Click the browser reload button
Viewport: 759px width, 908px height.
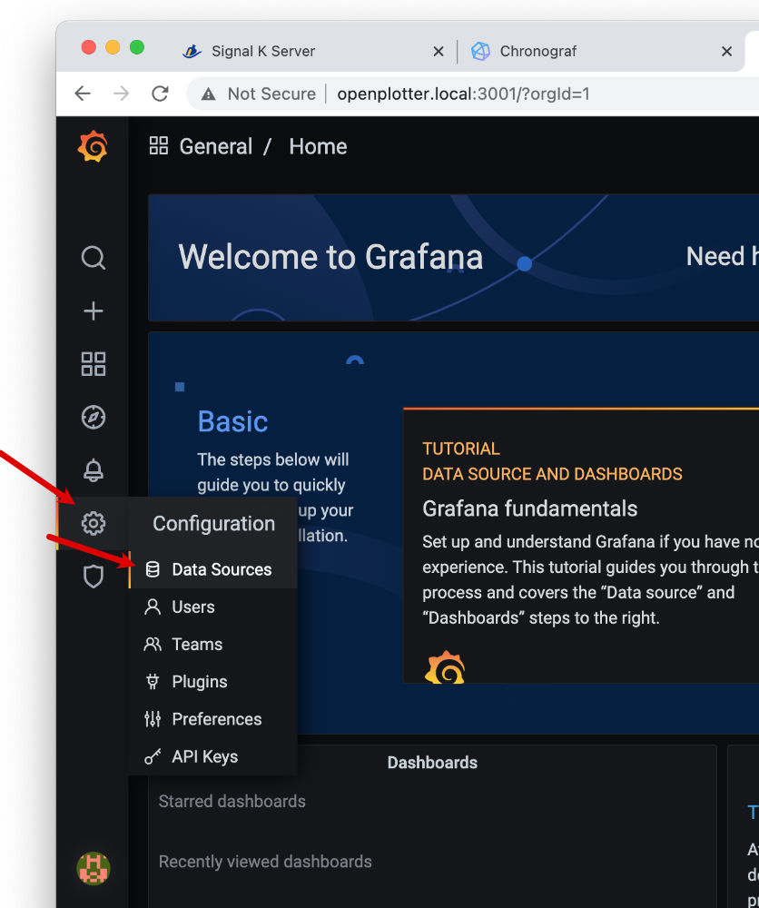[160, 94]
